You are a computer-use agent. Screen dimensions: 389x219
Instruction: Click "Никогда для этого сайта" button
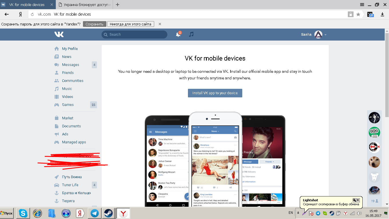[131, 24]
